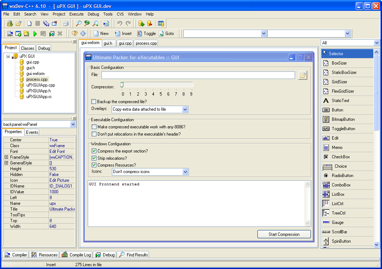Expand the GeneralStyle property

pyautogui.click(x=6, y=163)
